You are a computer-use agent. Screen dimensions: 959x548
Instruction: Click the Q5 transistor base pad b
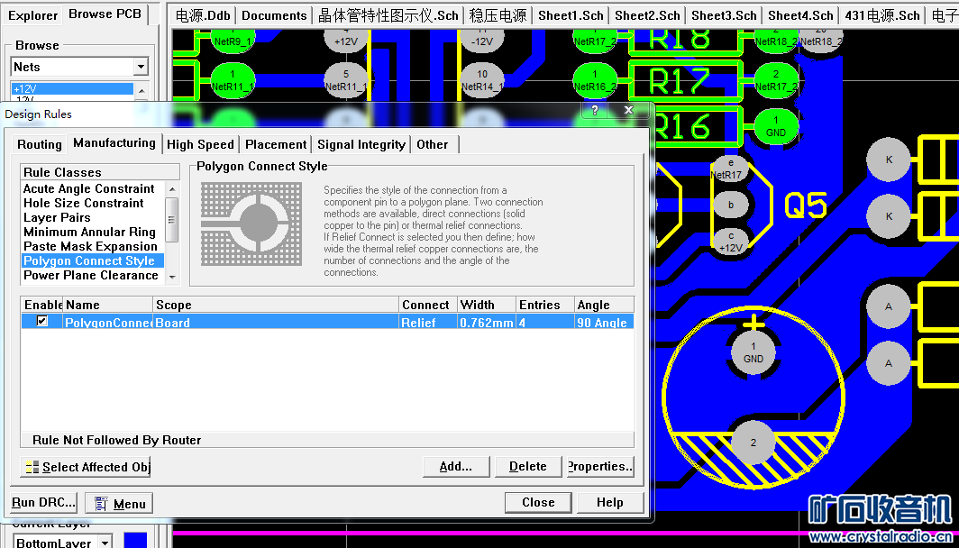click(731, 205)
